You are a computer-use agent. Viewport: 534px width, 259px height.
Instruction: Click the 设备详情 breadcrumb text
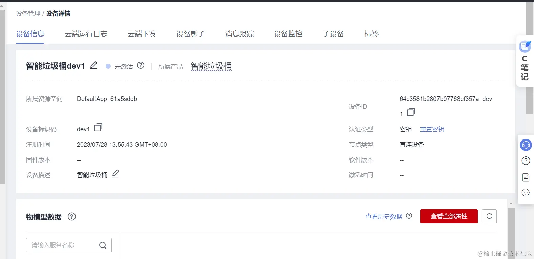click(58, 14)
